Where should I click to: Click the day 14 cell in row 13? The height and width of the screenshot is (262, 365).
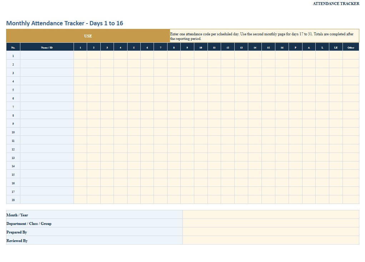(255, 157)
